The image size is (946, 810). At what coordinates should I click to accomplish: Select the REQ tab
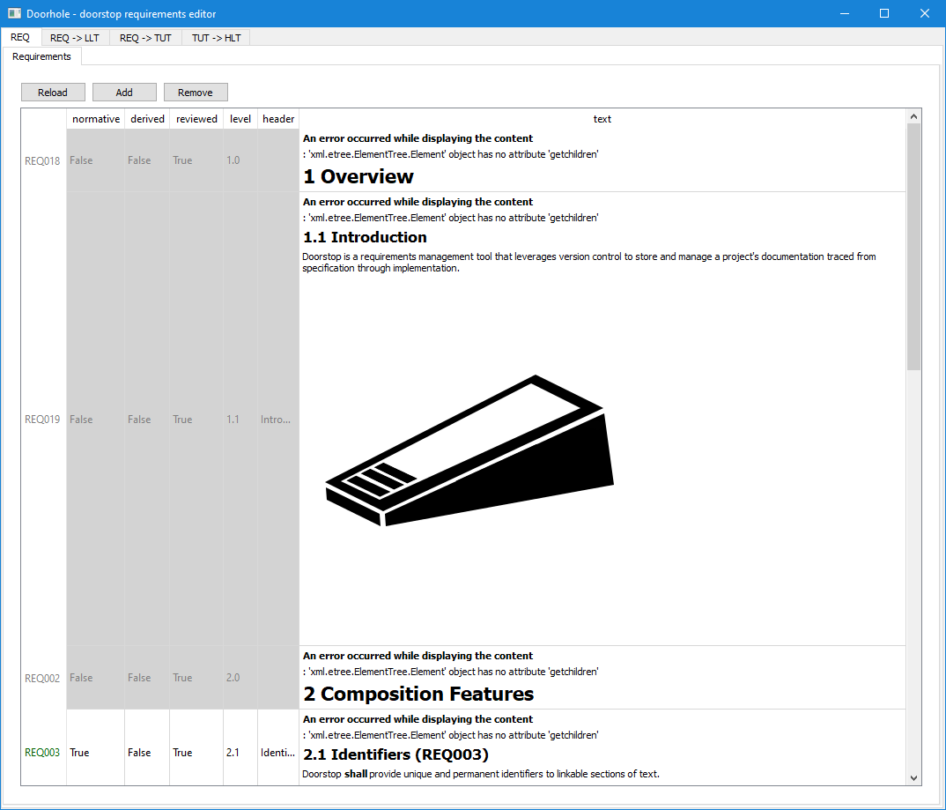pos(19,38)
